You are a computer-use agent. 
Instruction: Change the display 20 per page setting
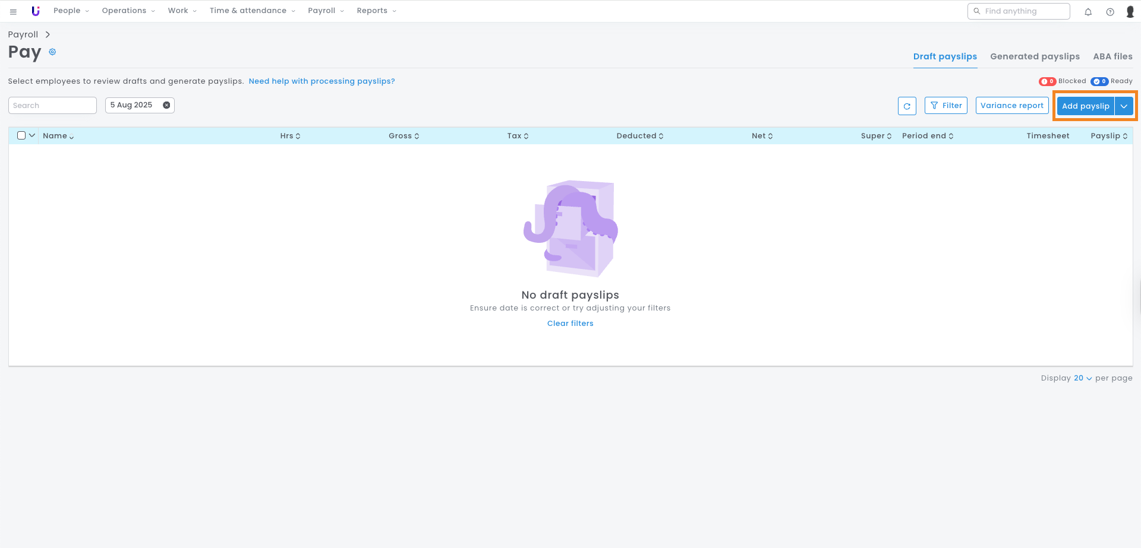(x=1082, y=378)
